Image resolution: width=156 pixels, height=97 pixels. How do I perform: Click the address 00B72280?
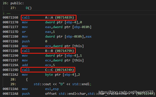coord(11,37)
